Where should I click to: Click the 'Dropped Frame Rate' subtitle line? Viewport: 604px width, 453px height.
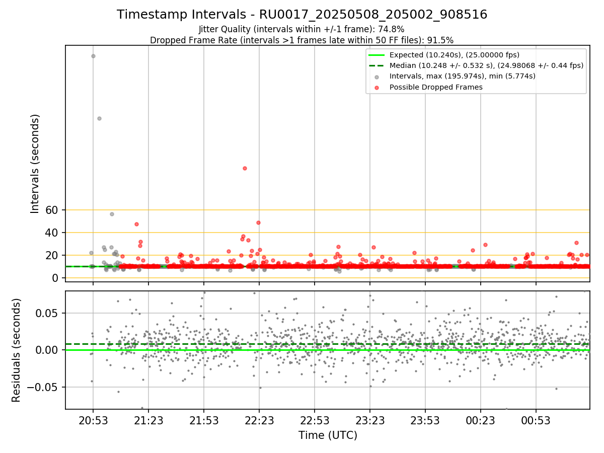[301, 40]
